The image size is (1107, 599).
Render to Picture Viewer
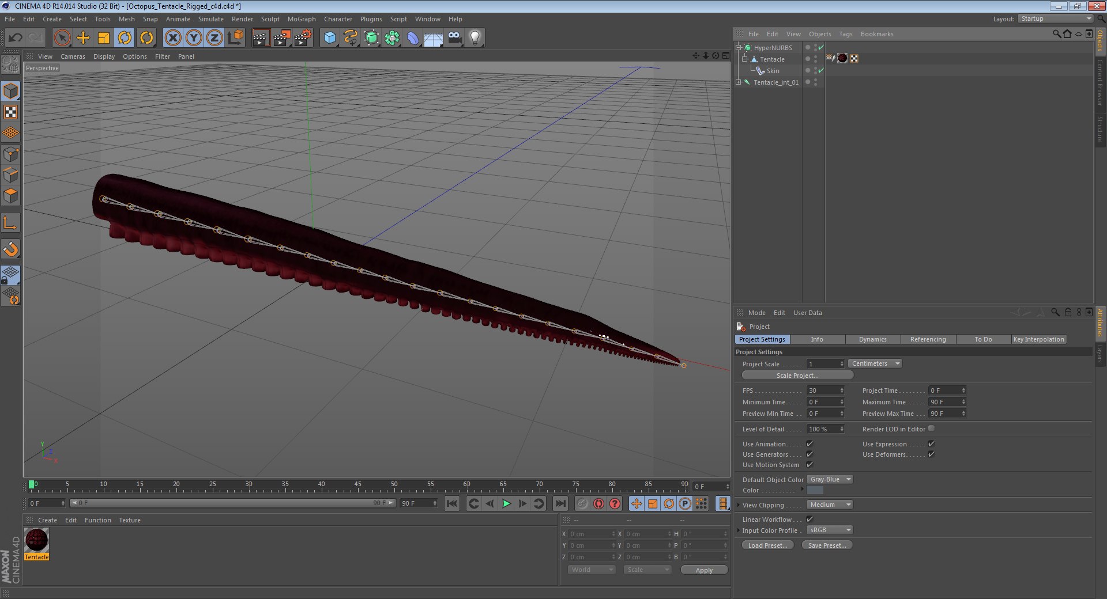point(282,38)
